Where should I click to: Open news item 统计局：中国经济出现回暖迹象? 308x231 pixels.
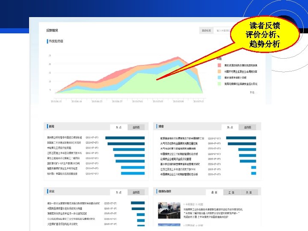coord(62,174)
